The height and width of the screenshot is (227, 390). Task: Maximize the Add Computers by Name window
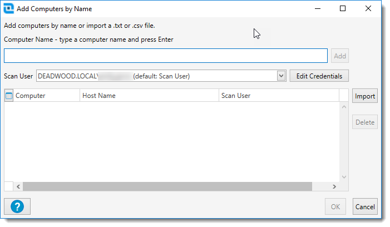(343, 9)
